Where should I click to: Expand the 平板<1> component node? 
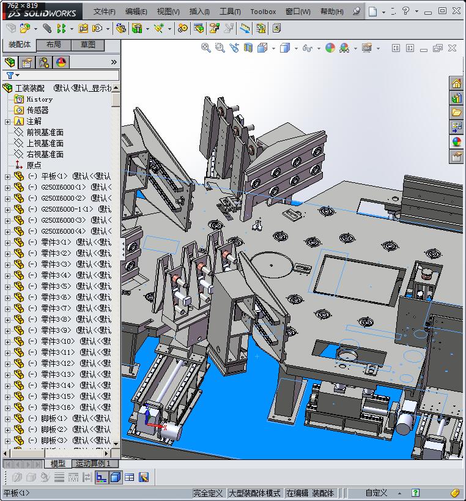tap(7, 176)
